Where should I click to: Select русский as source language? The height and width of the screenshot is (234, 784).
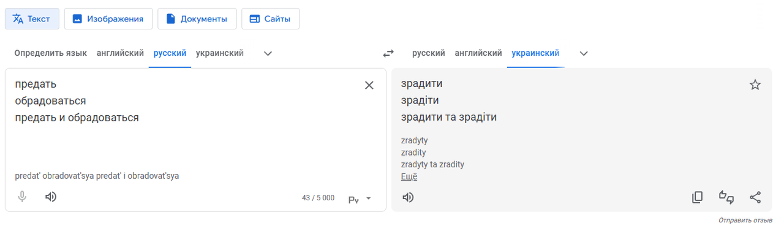click(x=170, y=53)
